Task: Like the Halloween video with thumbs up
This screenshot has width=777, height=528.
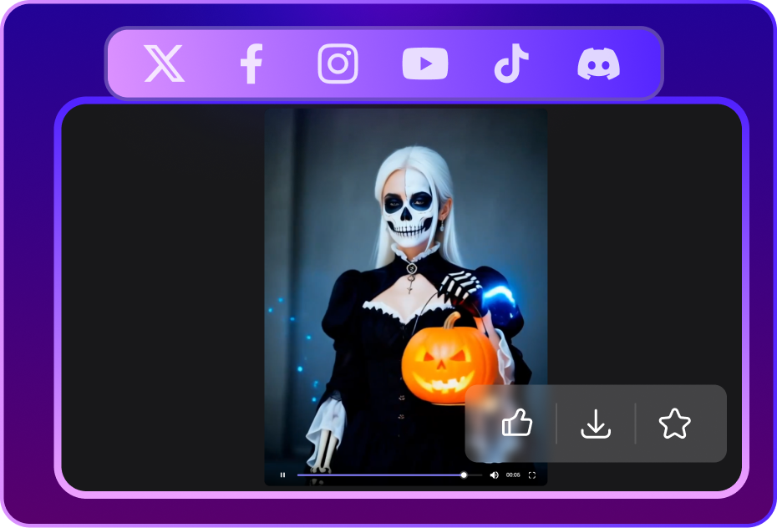Action: tap(517, 424)
